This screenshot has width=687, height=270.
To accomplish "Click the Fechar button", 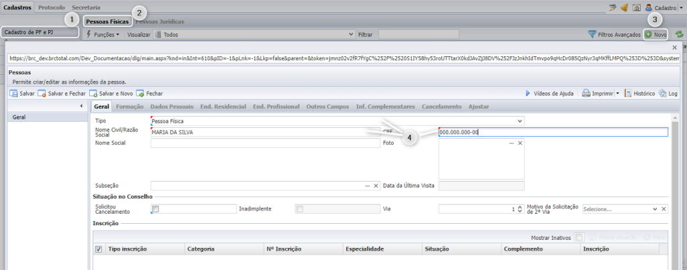I will pos(150,94).
